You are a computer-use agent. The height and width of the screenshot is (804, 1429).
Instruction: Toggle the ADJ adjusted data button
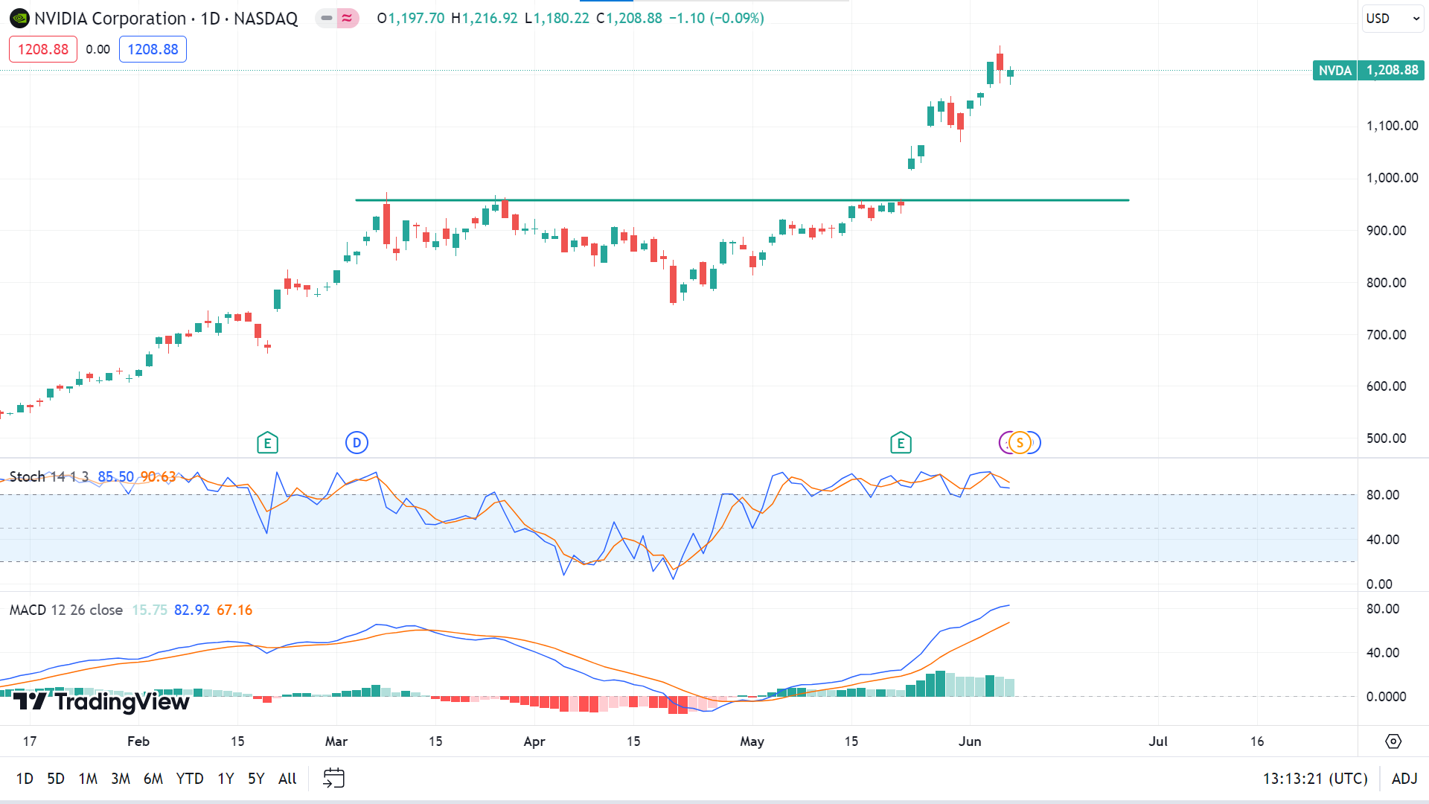(x=1404, y=779)
